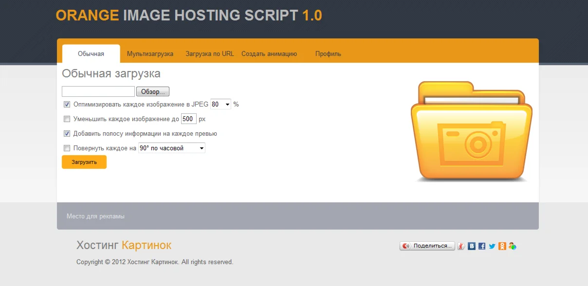Go to the Профиль tab
The image size is (588, 286).
(x=328, y=54)
